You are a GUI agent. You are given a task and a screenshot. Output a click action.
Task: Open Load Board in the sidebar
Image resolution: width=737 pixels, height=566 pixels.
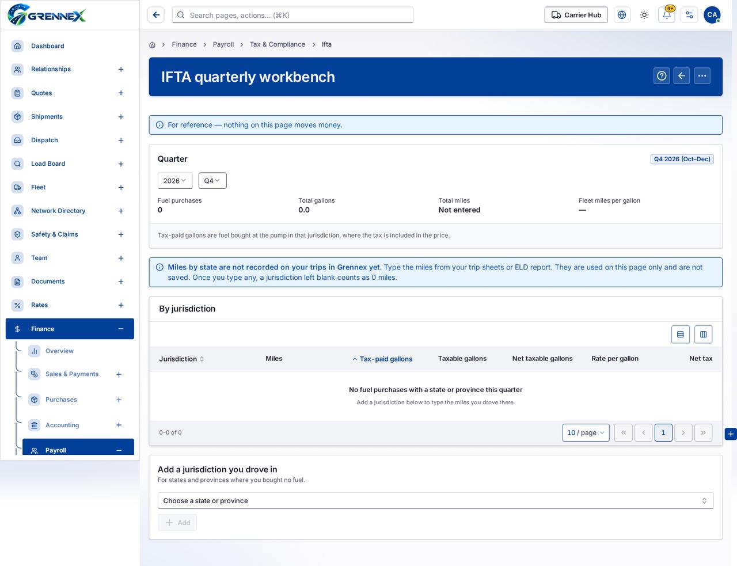[x=48, y=164]
